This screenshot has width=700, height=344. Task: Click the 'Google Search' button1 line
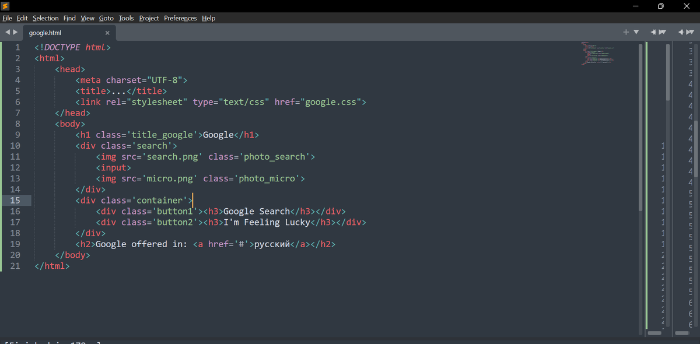220,211
